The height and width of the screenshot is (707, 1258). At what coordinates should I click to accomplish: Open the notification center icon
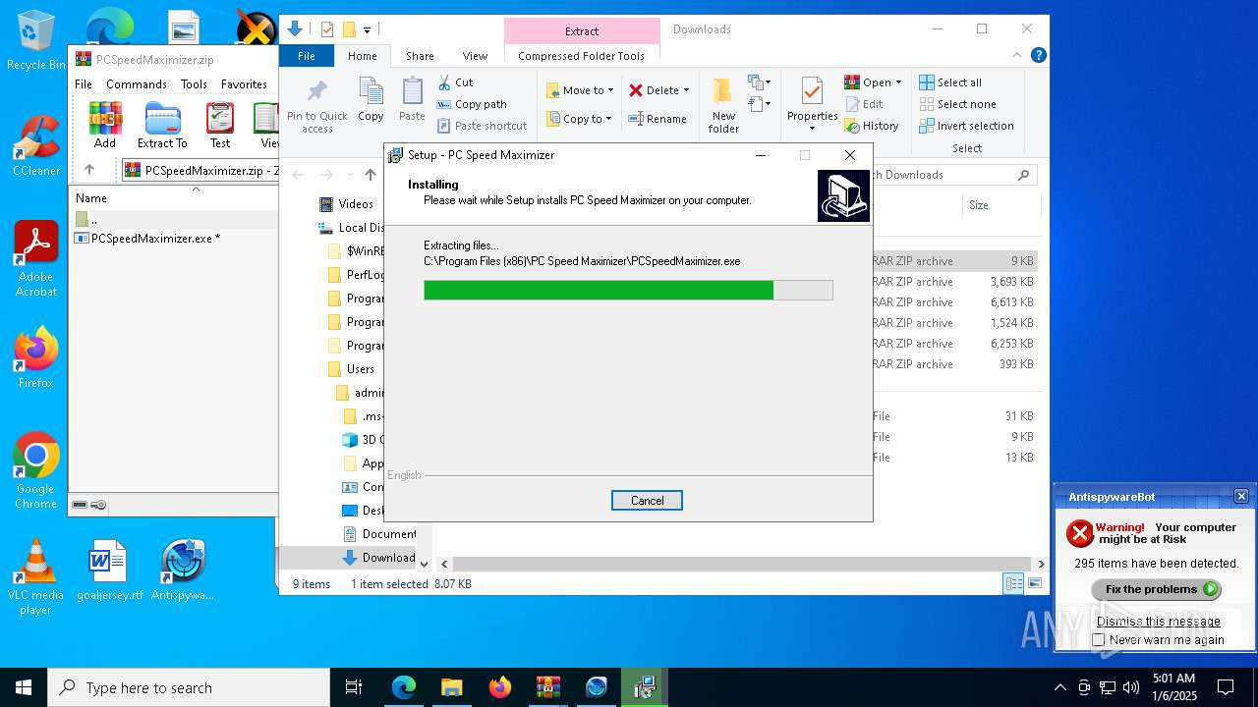pyautogui.click(x=1226, y=687)
